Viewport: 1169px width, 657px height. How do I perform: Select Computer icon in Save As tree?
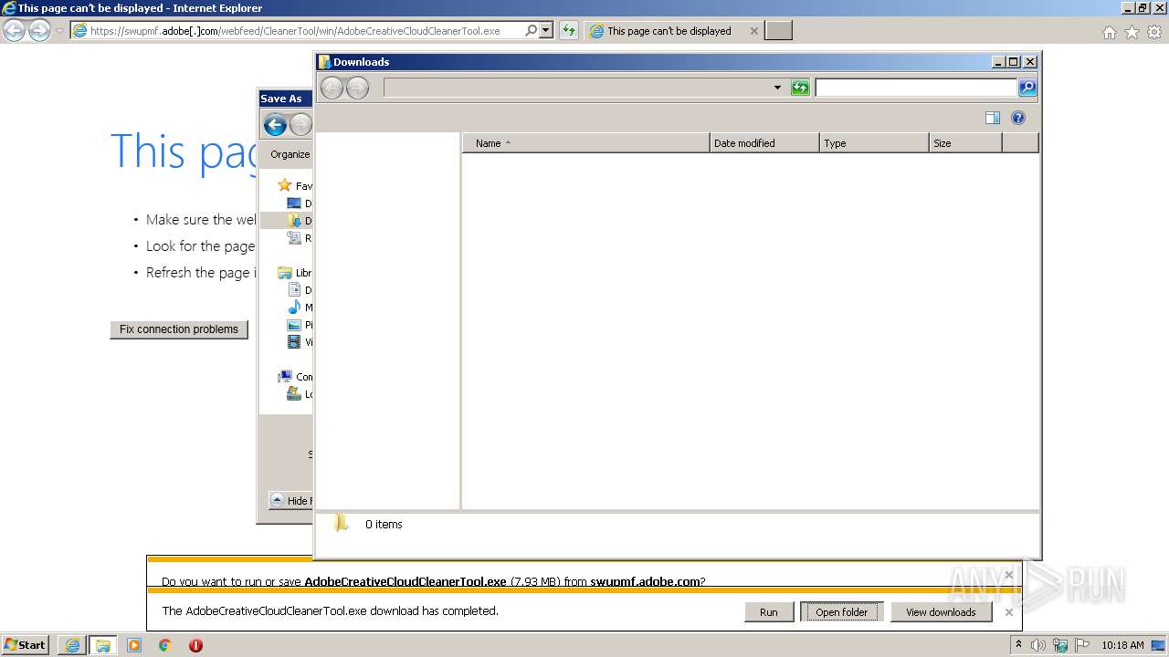click(285, 377)
